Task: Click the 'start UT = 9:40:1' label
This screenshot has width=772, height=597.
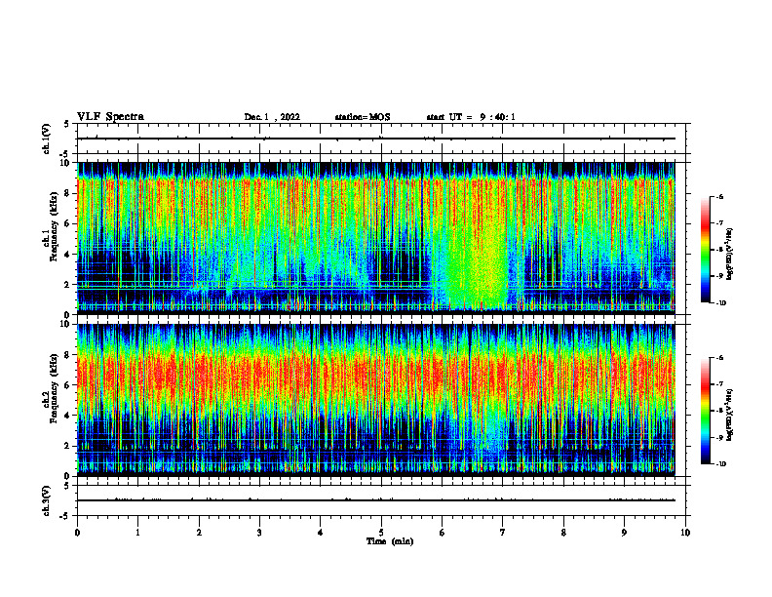Action: pyautogui.click(x=471, y=117)
